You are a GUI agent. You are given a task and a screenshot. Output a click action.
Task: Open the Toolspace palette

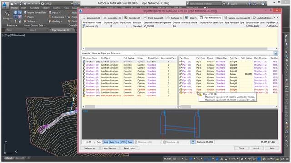[x=7, y=15]
